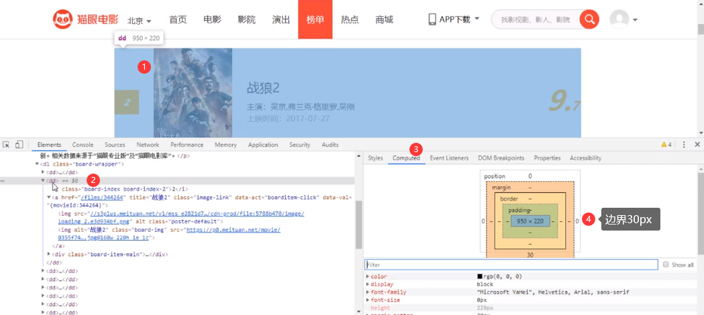Close the DevTools panel

[697, 145]
